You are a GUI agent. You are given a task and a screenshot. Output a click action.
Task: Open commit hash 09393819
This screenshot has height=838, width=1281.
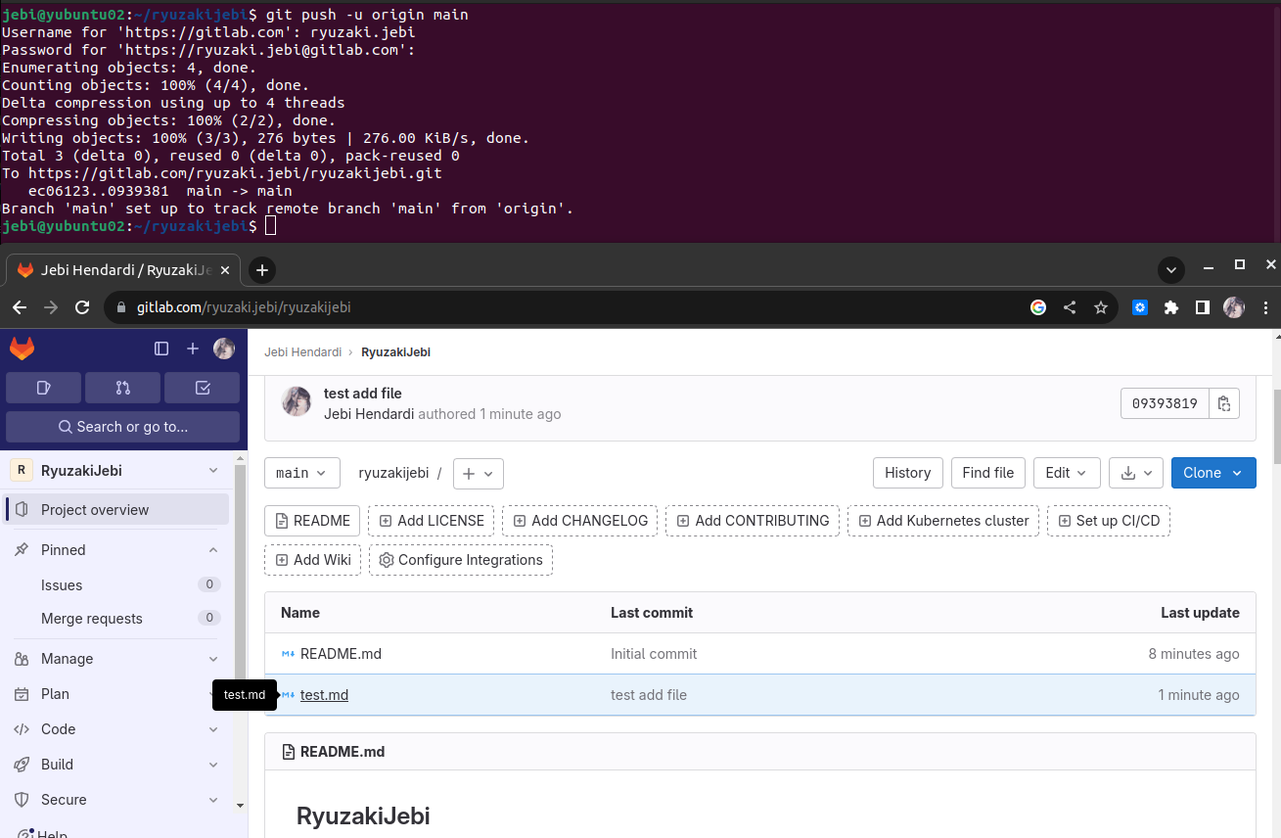pyautogui.click(x=1165, y=403)
